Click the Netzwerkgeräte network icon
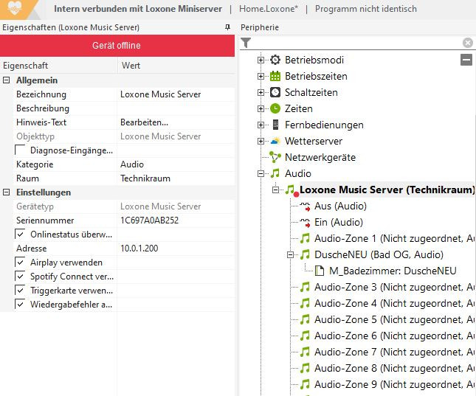476x396 pixels. pyautogui.click(x=275, y=157)
